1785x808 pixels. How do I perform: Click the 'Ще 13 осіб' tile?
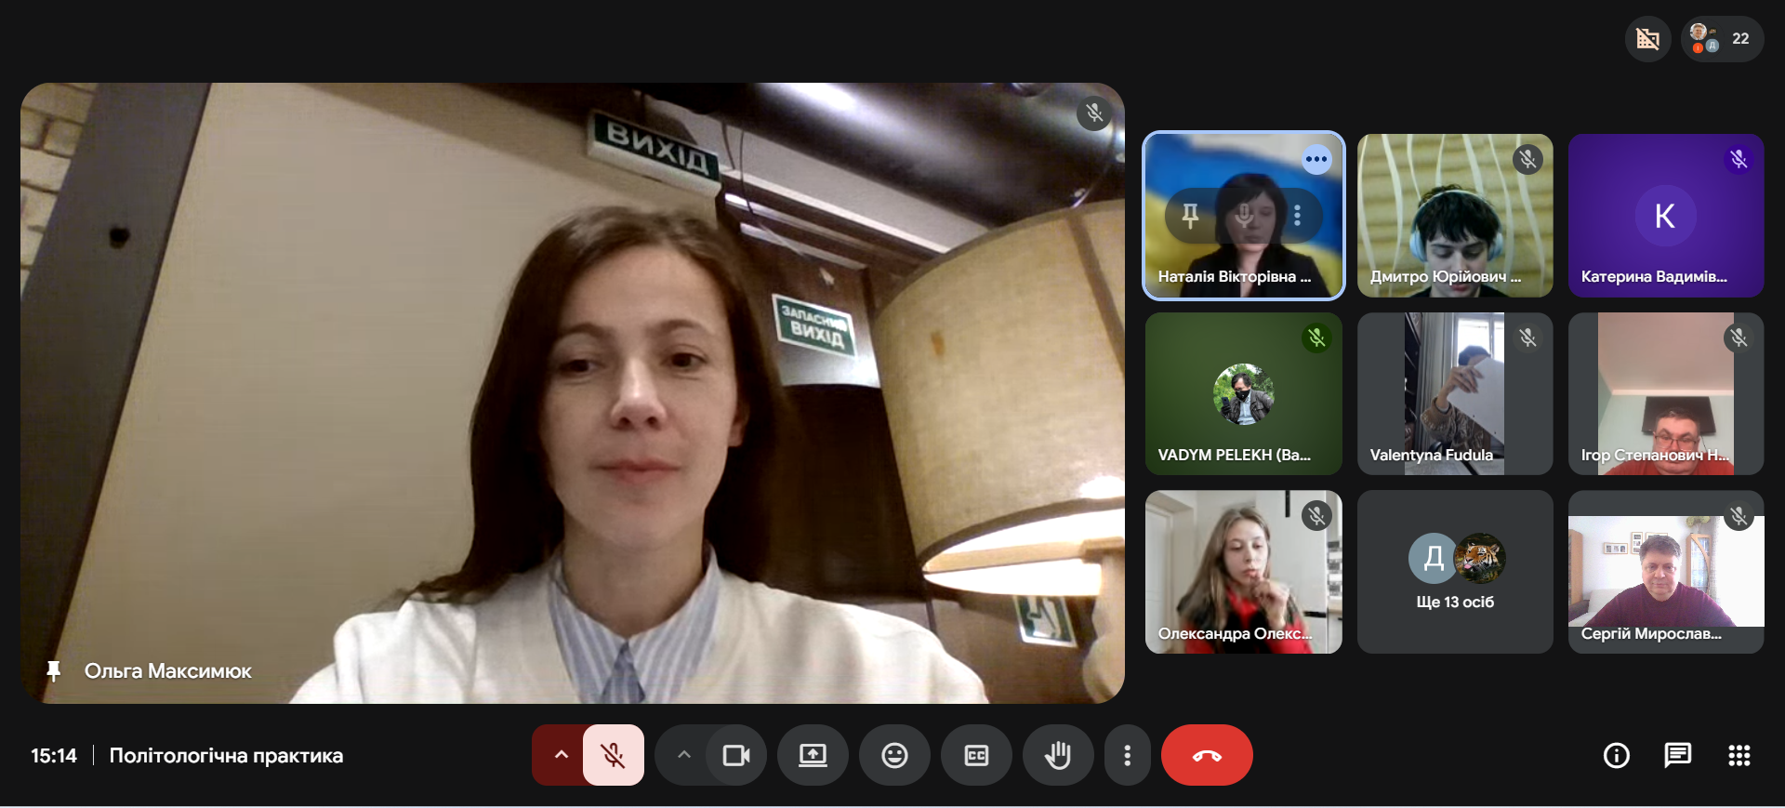coord(1454,572)
